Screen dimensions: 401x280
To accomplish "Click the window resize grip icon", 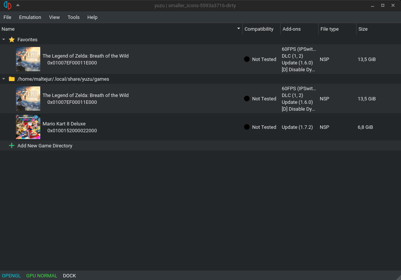I will click(x=398, y=277).
